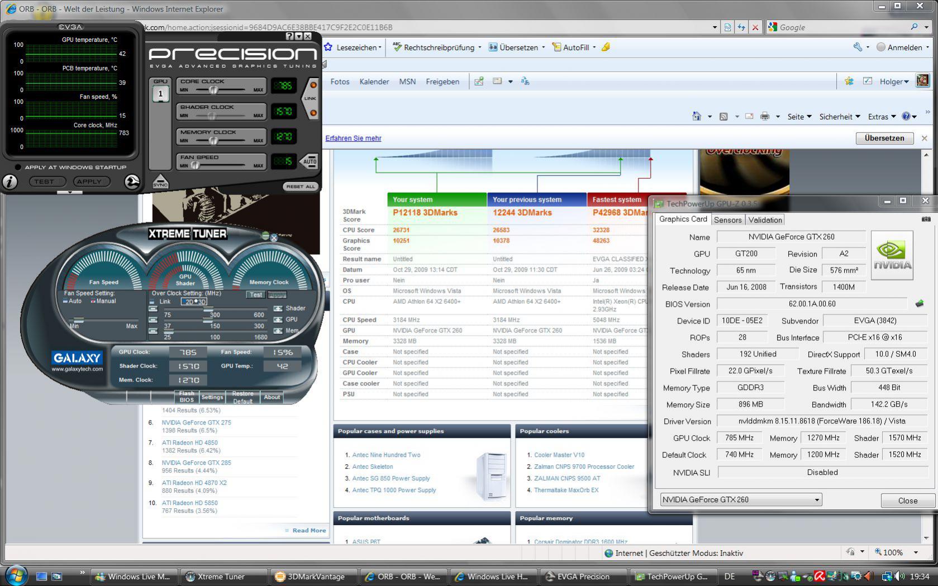Toggle Apply at Windows Startup in Precision

[x=18, y=167]
